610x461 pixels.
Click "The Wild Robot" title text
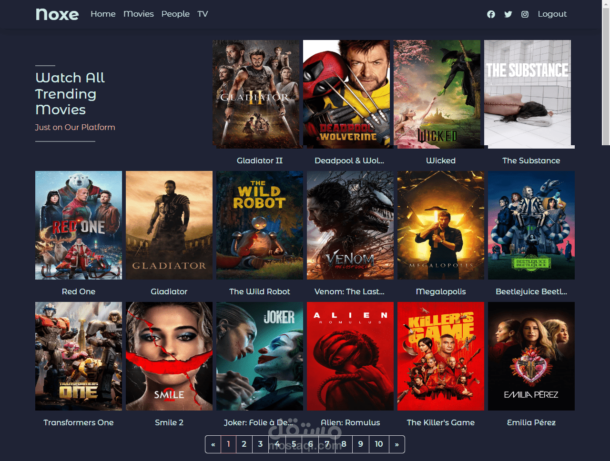point(260,291)
